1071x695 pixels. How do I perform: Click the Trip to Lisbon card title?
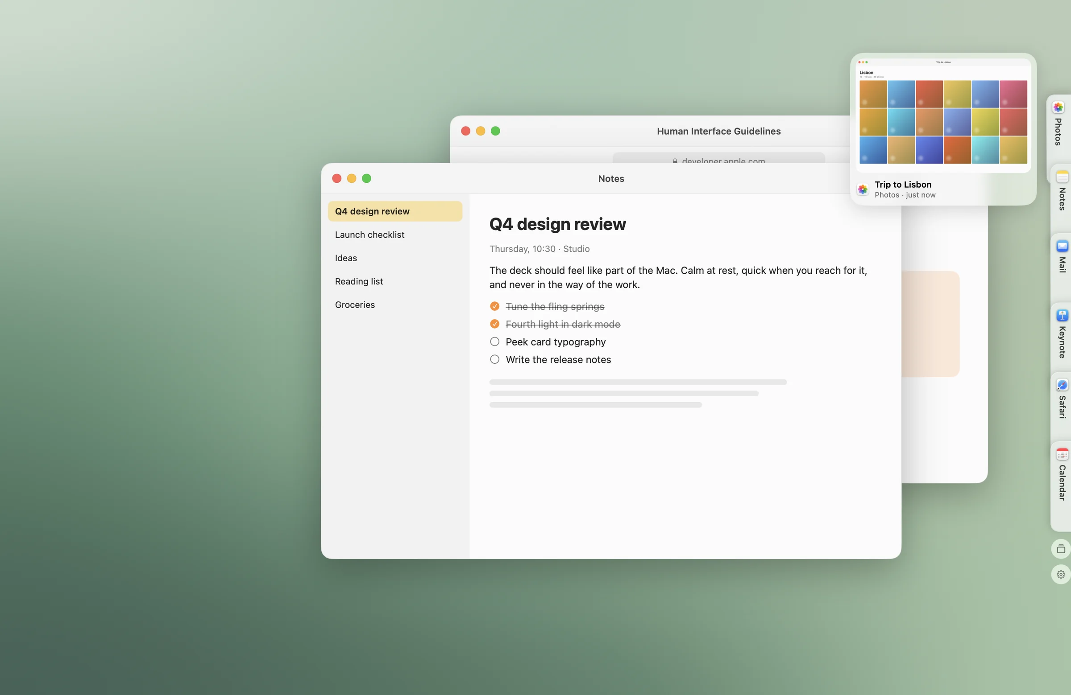[903, 184]
